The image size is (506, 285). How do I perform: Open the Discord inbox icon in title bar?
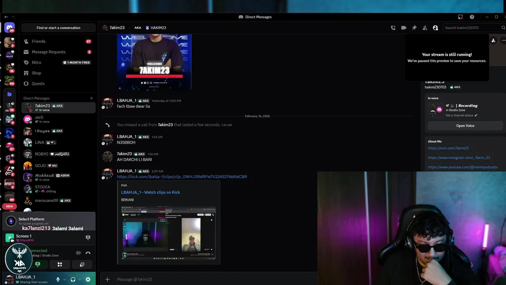pyautogui.click(x=460, y=17)
